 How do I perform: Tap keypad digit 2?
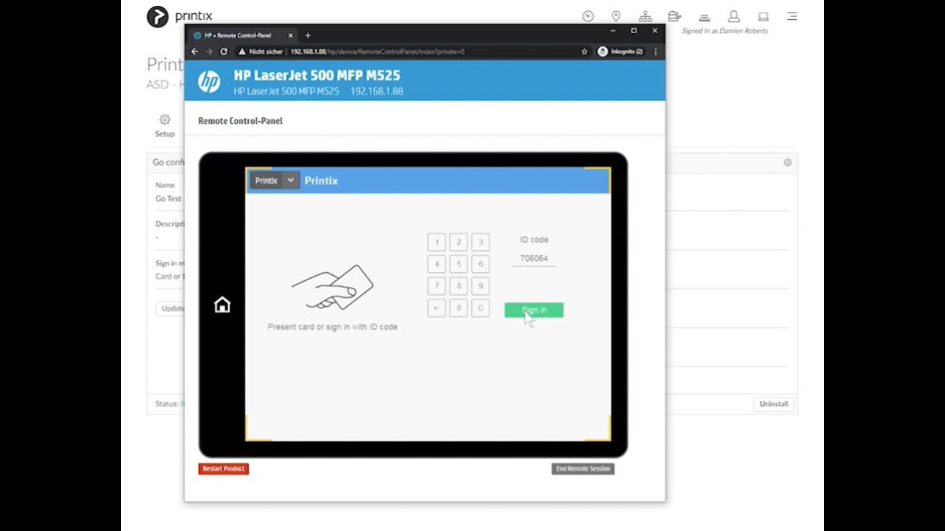[458, 242]
